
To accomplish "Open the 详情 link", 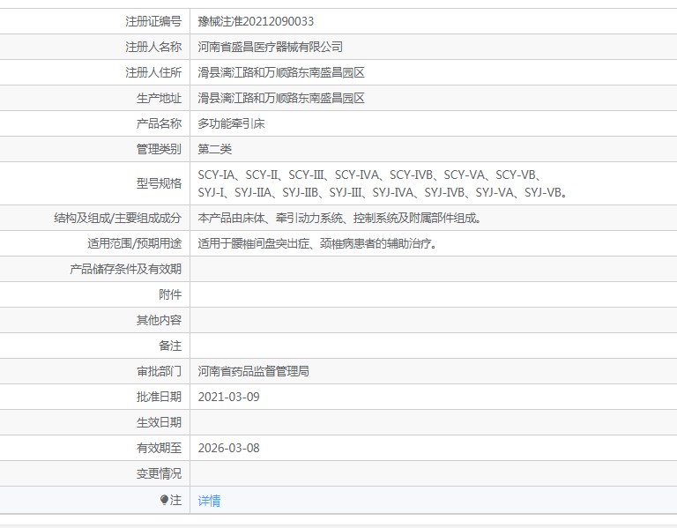I will pyautogui.click(x=209, y=501).
